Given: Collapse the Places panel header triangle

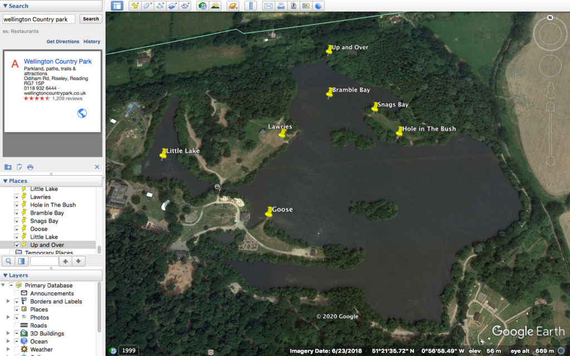Looking at the screenshot, I should (5, 181).
